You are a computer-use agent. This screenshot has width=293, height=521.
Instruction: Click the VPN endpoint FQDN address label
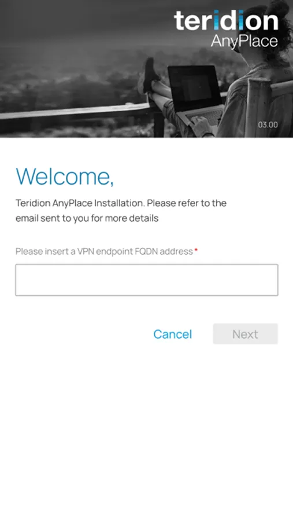pyautogui.click(x=104, y=251)
